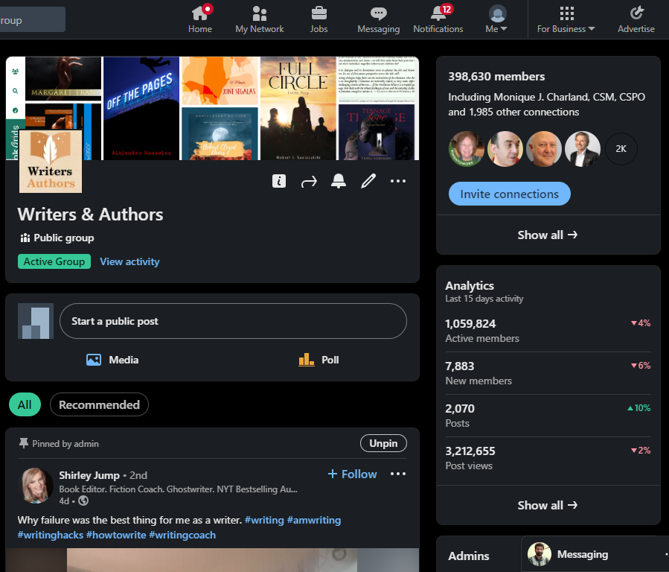Open the #howtowrite hashtag
Image resolution: width=669 pixels, height=572 pixels.
tap(116, 535)
